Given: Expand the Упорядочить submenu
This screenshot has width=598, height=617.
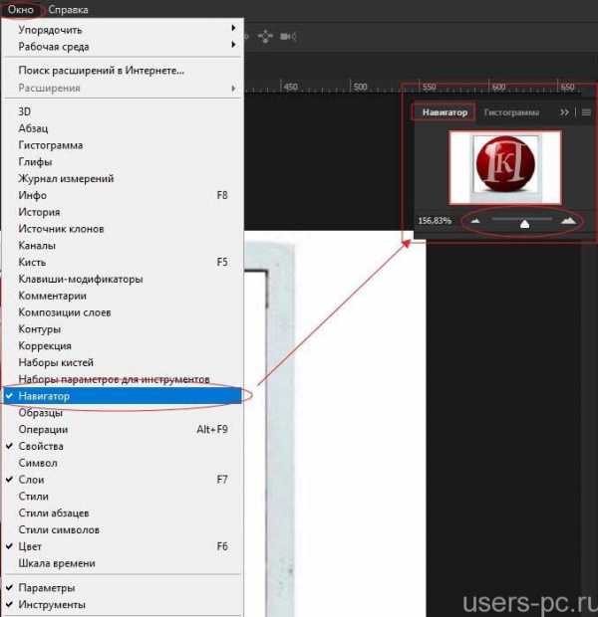Looking at the screenshot, I should click(123, 30).
